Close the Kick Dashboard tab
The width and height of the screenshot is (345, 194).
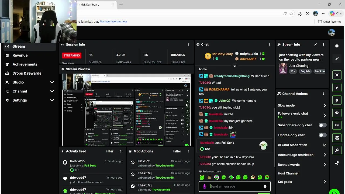(x=113, y=5)
